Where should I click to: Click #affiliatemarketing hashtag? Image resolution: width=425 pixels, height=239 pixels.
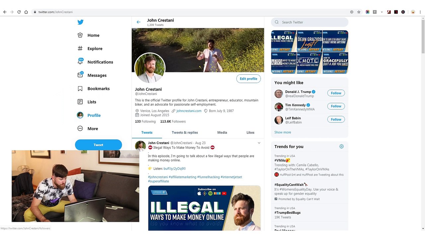(x=182, y=177)
